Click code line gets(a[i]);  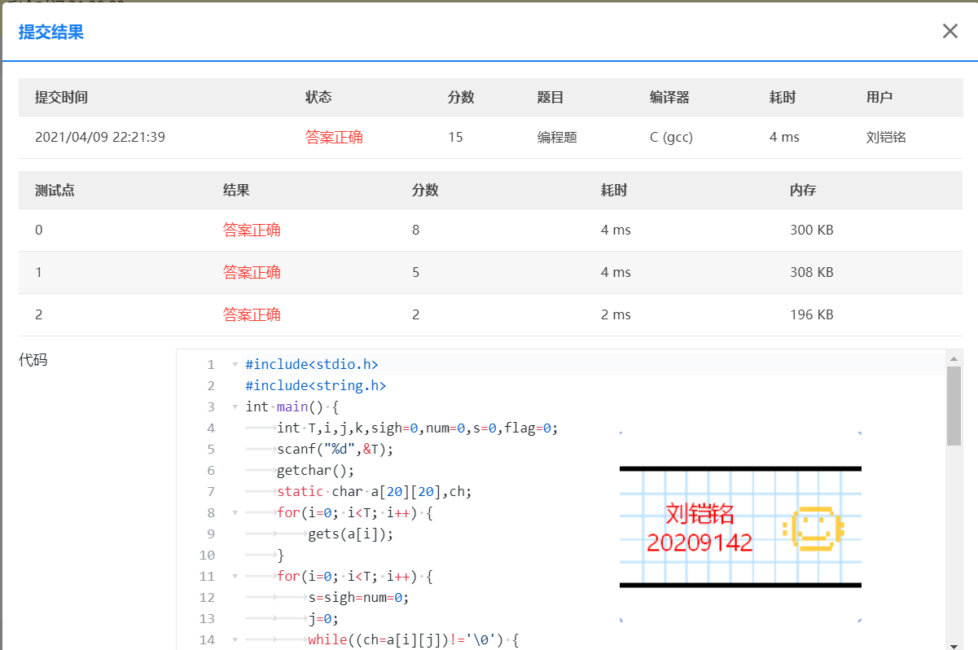[x=351, y=534]
